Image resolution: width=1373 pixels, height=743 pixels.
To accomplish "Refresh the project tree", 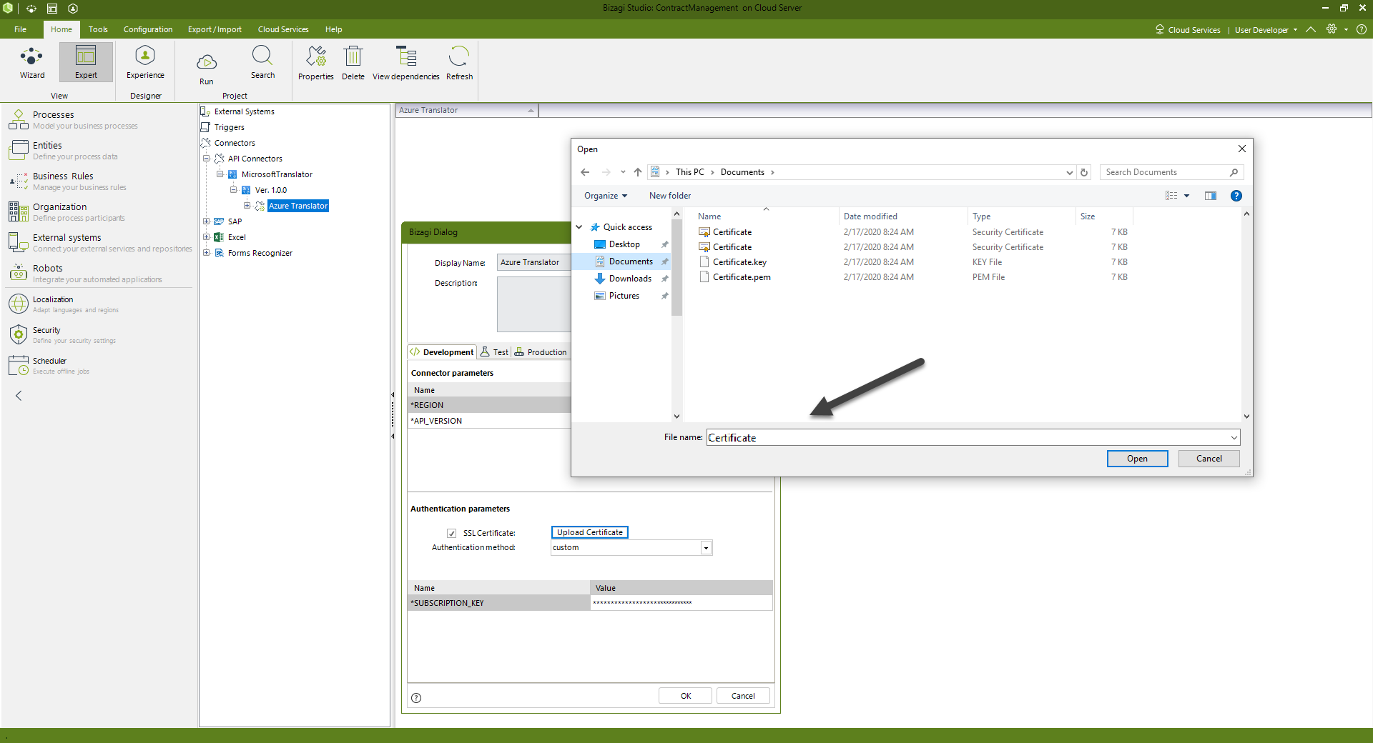I will (x=459, y=63).
